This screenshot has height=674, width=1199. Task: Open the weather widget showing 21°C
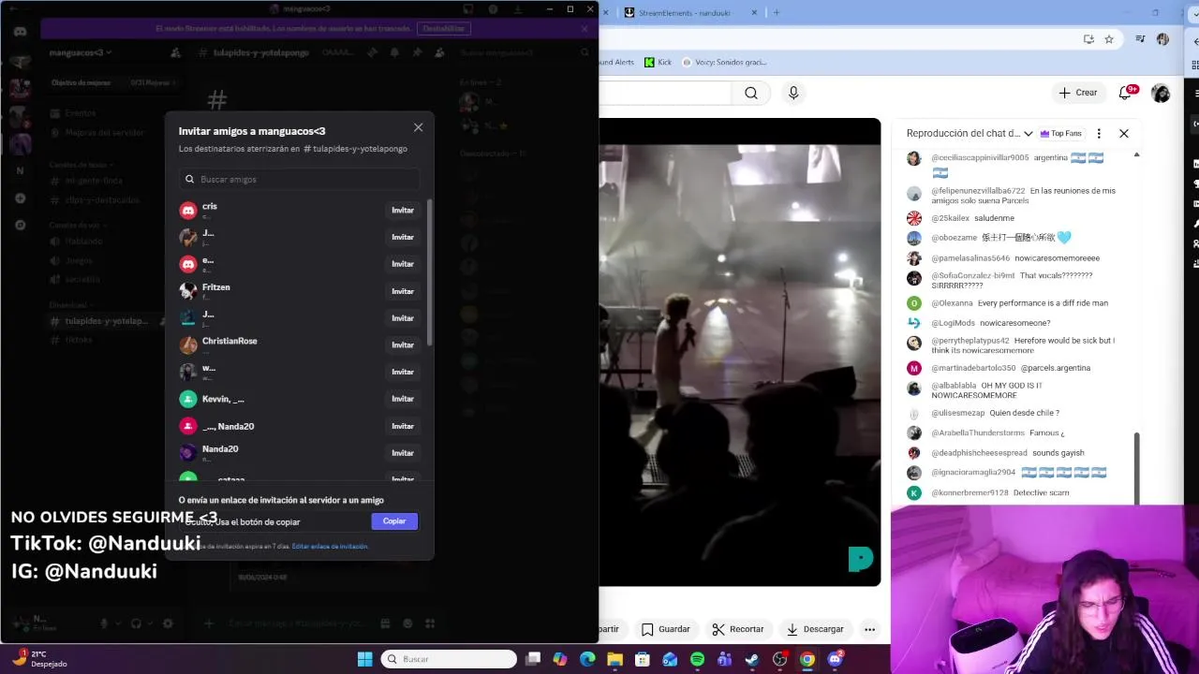pos(39,659)
